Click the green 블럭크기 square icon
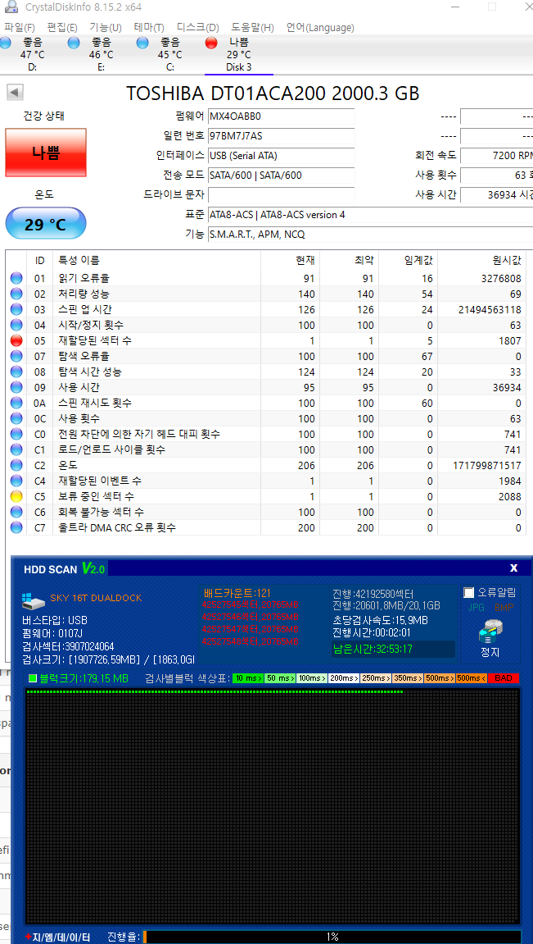Image resolution: width=533 pixels, height=944 pixels. [33, 678]
